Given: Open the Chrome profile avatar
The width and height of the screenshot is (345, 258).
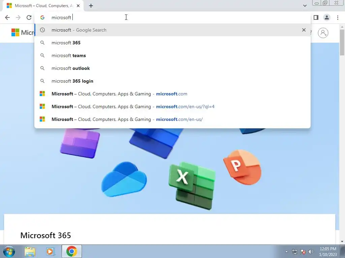Looking at the screenshot, I should pyautogui.click(x=327, y=17).
